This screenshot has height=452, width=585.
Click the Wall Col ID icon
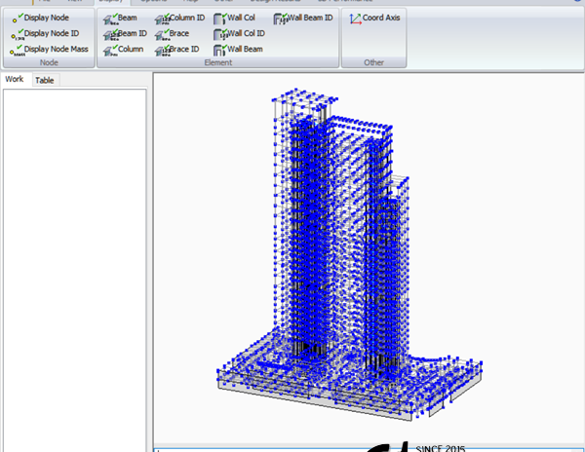pos(220,33)
